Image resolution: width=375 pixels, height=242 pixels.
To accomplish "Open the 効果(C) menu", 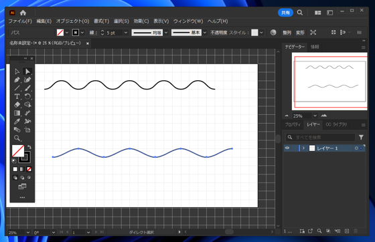I will pyautogui.click(x=141, y=21).
